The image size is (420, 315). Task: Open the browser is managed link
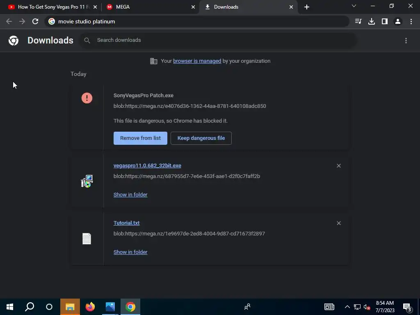pos(197,61)
